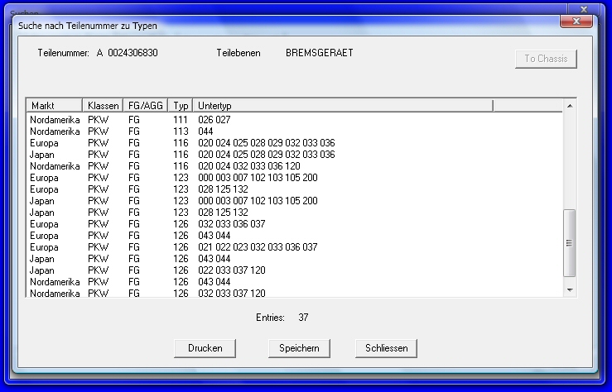Click the vertical scrollbar thumb
Screen dimensions: 612x392
(x=568, y=243)
